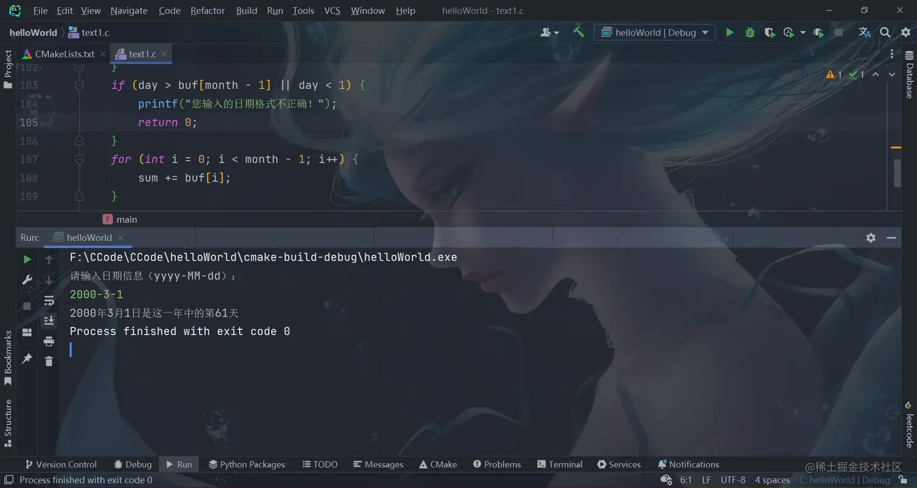Open the Terminal tool window
This screenshot has height=488, width=917.
click(x=559, y=464)
